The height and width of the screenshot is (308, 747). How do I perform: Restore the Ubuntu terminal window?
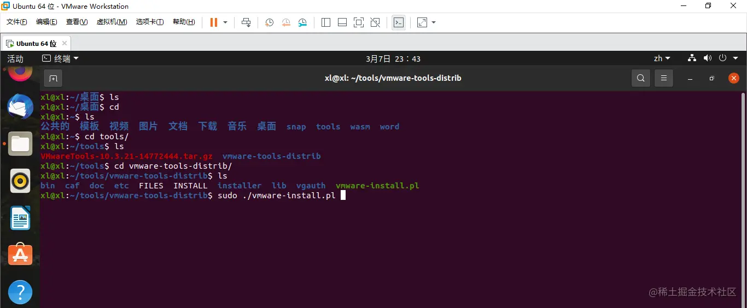tap(712, 78)
